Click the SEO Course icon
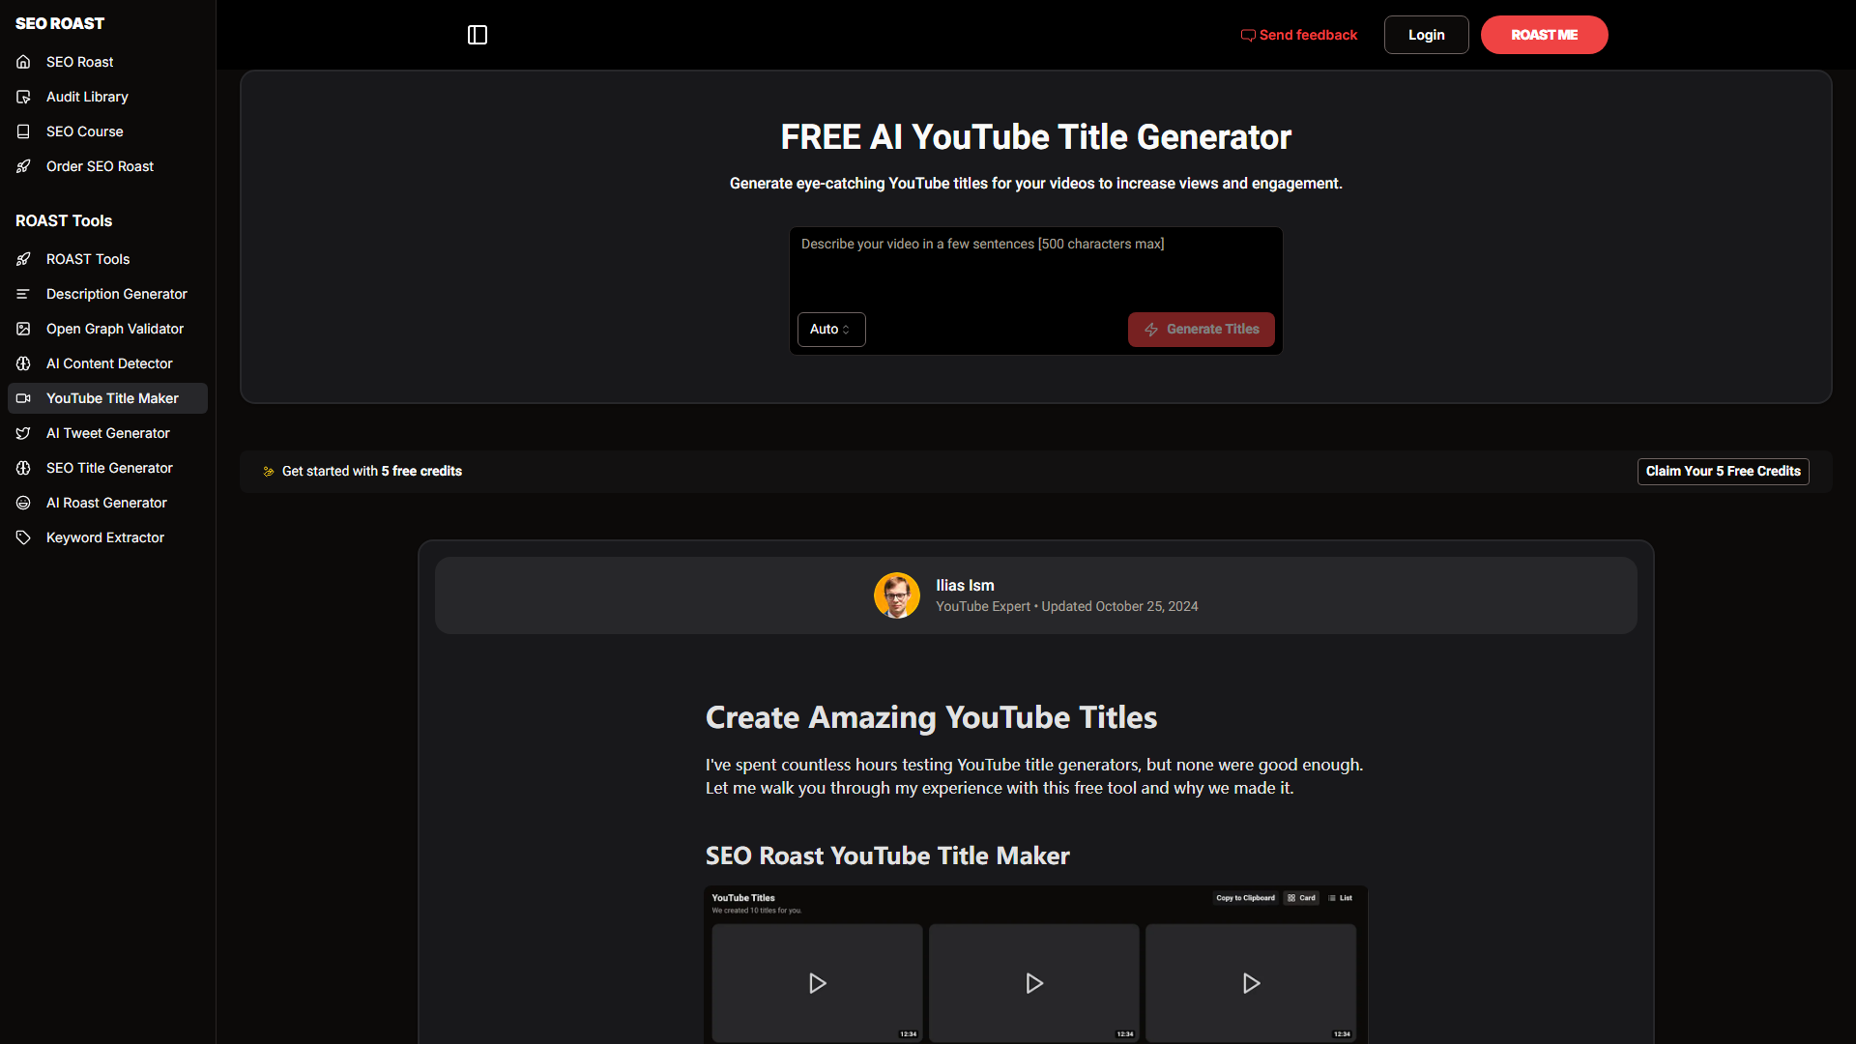 (23, 131)
